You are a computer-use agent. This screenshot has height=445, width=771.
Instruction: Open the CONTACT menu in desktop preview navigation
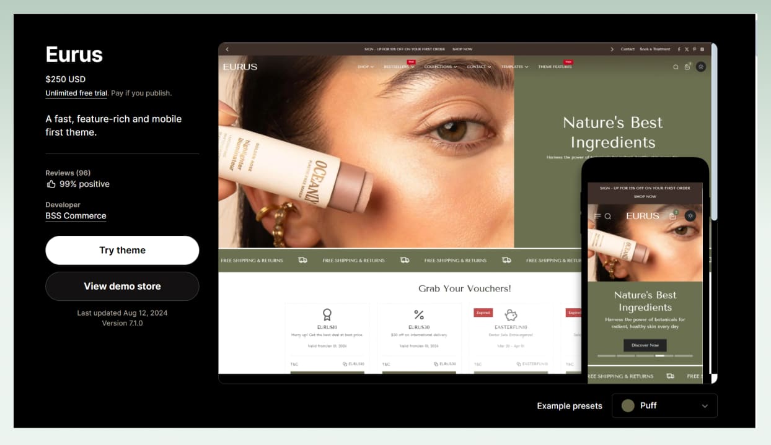pyautogui.click(x=478, y=67)
